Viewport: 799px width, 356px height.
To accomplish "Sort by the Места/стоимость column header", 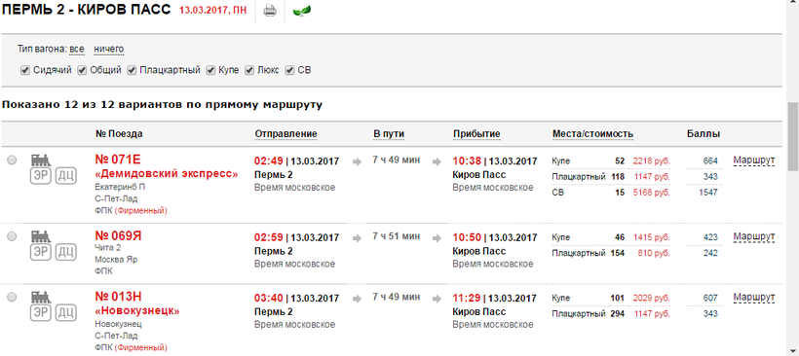I will [593, 134].
